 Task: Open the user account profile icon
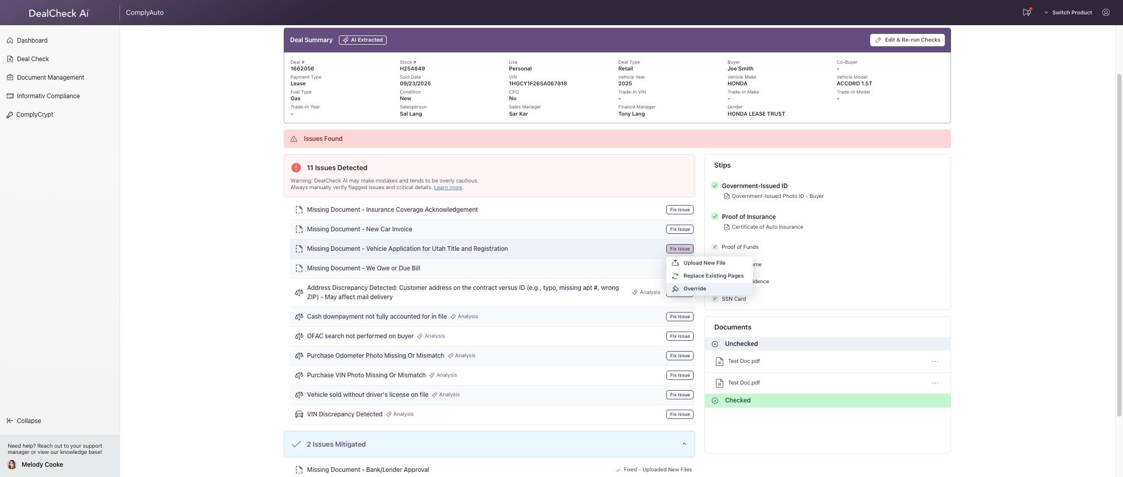coord(1105,12)
